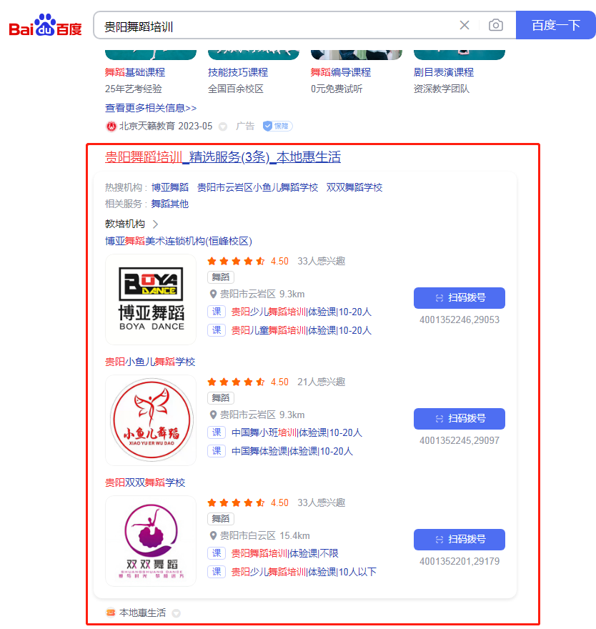Select hot search 博亚舞蹈
The width and height of the screenshot is (596, 629).
[169, 187]
